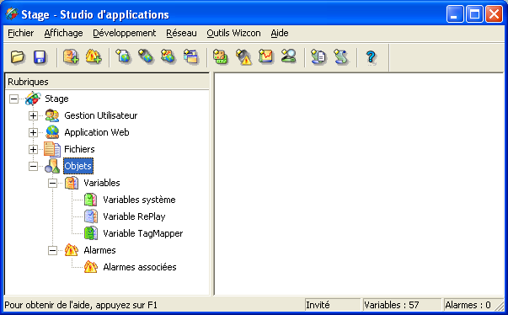The width and height of the screenshot is (508, 315).
Task: Open the Affichage menu
Action: pos(63,33)
